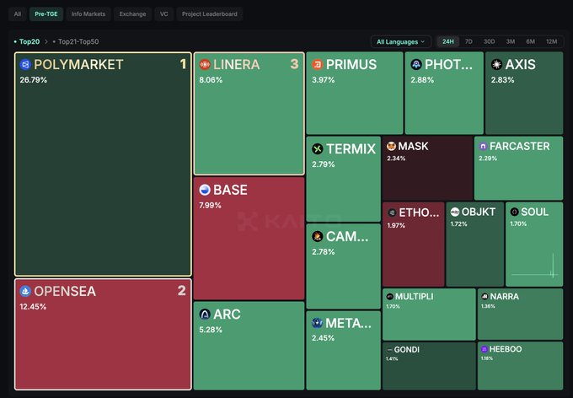Click the Axis logo icon
Screen dimensions: 573x398
point(496,65)
